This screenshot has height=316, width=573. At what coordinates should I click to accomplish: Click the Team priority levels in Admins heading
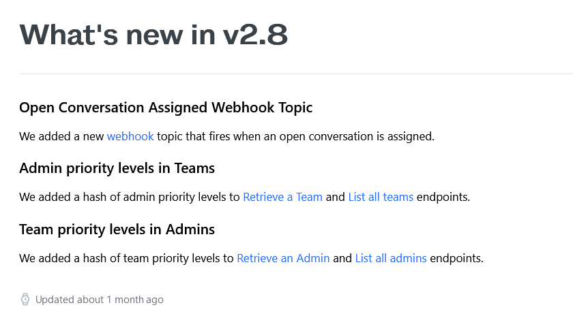[117, 230]
